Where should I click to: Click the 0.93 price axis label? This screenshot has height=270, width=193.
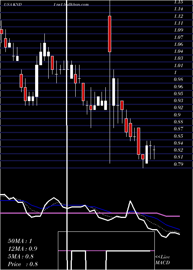click(178, 101)
